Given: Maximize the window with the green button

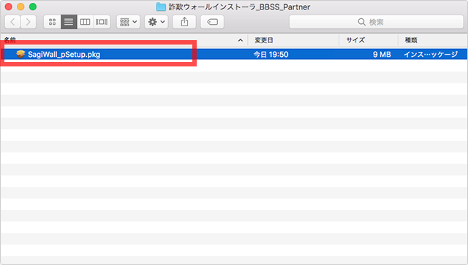Looking at the screenshot, I should (x=33, y=7).
